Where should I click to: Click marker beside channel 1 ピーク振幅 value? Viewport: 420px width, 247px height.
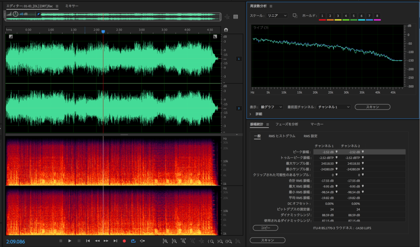[336, 152]
